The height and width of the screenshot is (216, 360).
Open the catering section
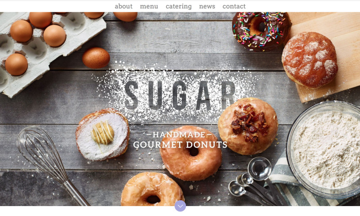[x=179, y=6]
